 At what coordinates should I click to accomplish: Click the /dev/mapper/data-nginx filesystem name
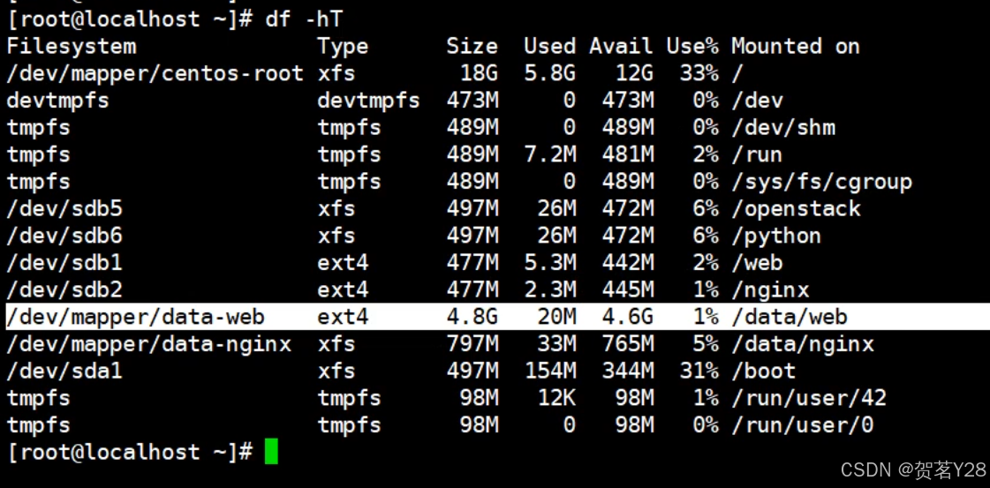149,344
